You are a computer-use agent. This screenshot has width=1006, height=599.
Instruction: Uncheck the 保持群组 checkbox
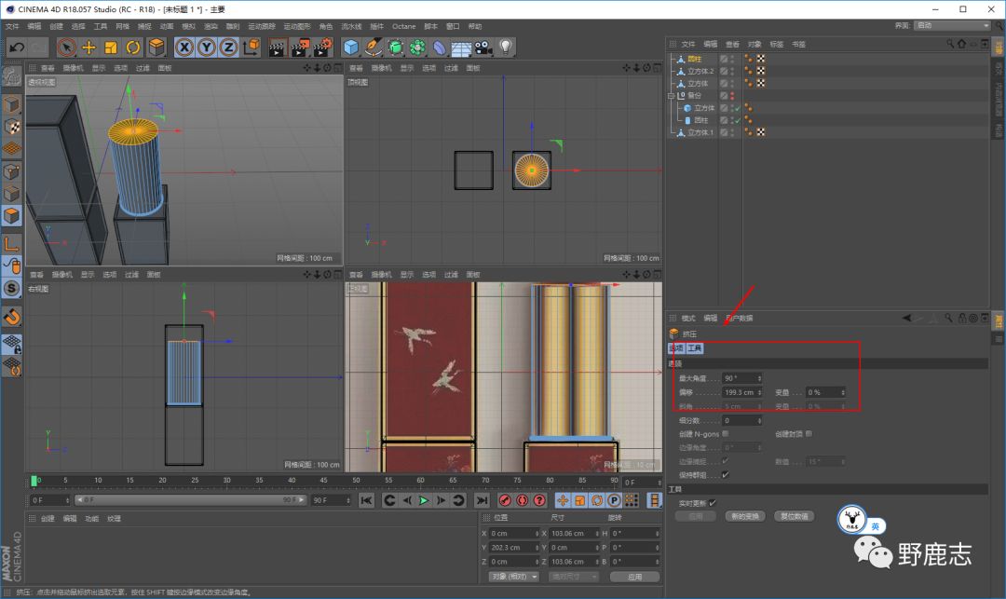pyautogui.click(x=726, y=474)
